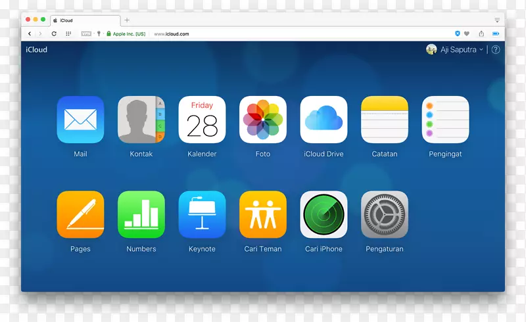Open a new tab with plus button

[127, 20]
